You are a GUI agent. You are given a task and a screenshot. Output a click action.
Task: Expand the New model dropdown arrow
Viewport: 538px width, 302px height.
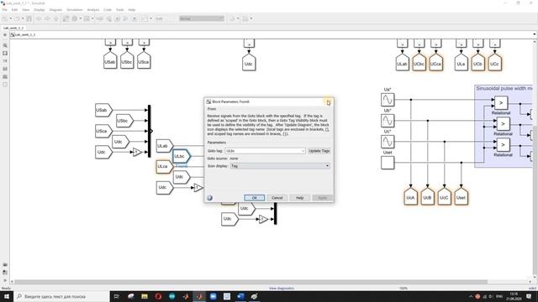coord(11,18)
